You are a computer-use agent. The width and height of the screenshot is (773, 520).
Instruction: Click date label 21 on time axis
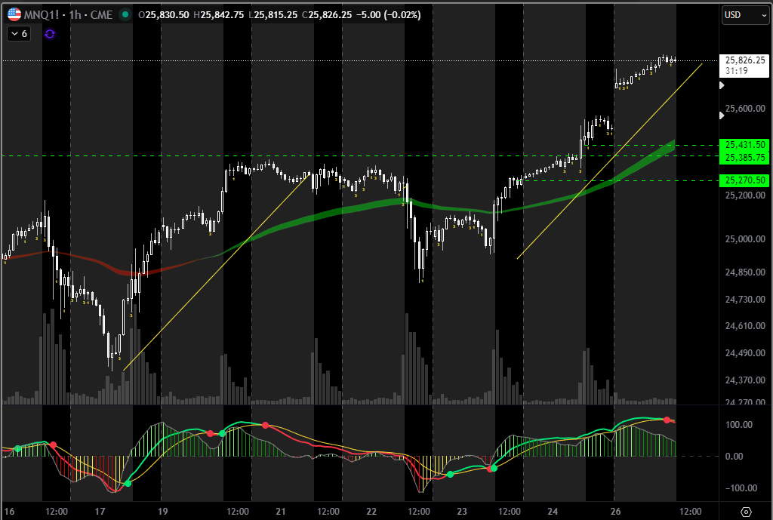click(281, 512)
